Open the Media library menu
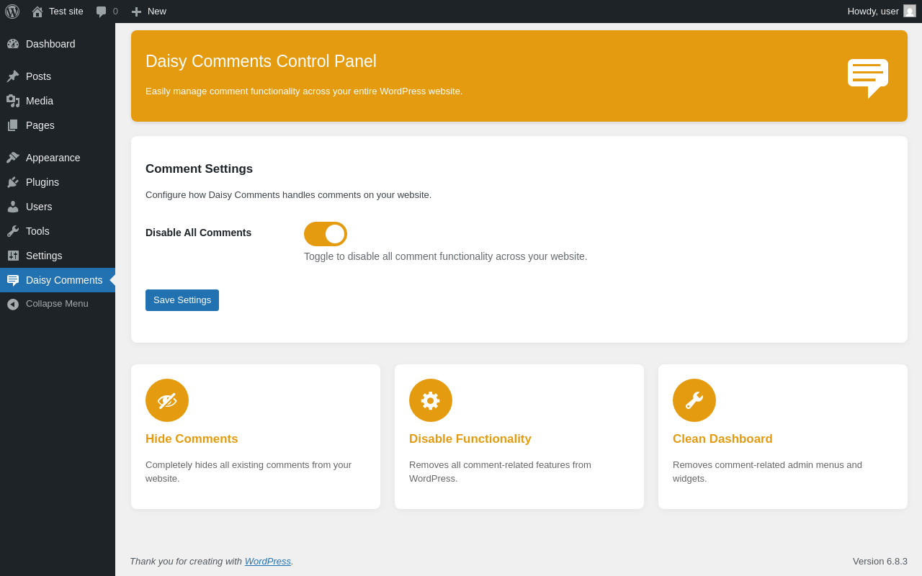Screen dimensions: 922x576 (40, 101)
